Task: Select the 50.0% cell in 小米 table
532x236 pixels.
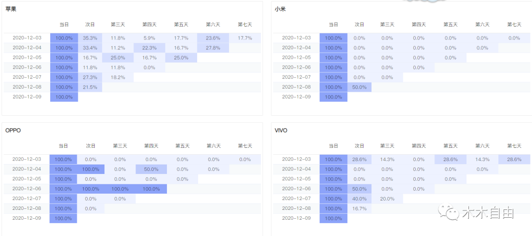Action: tap(359, 87)
